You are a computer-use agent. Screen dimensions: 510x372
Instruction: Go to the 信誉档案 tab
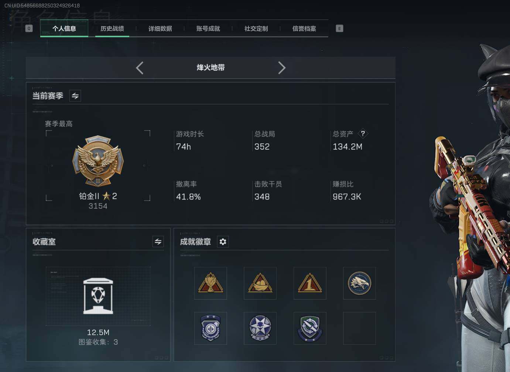(304, 29)
